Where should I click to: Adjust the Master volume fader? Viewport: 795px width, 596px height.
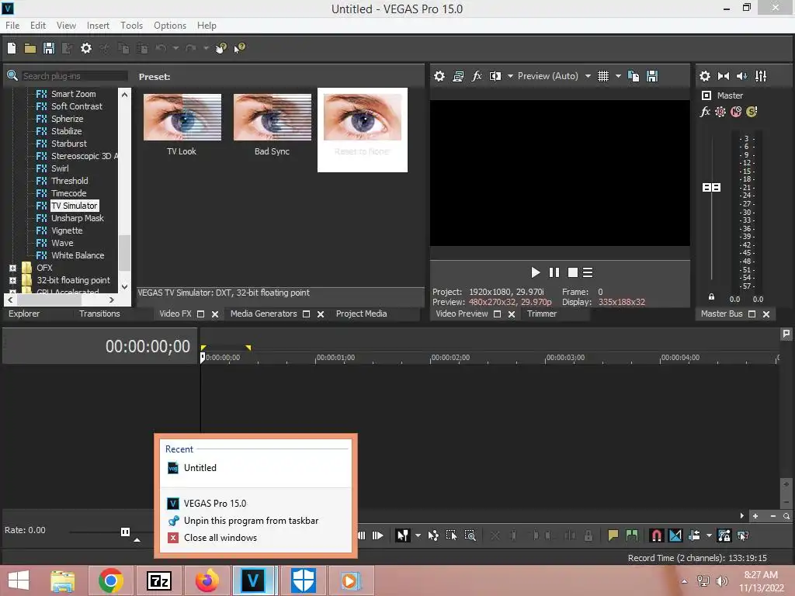[711, 188]
